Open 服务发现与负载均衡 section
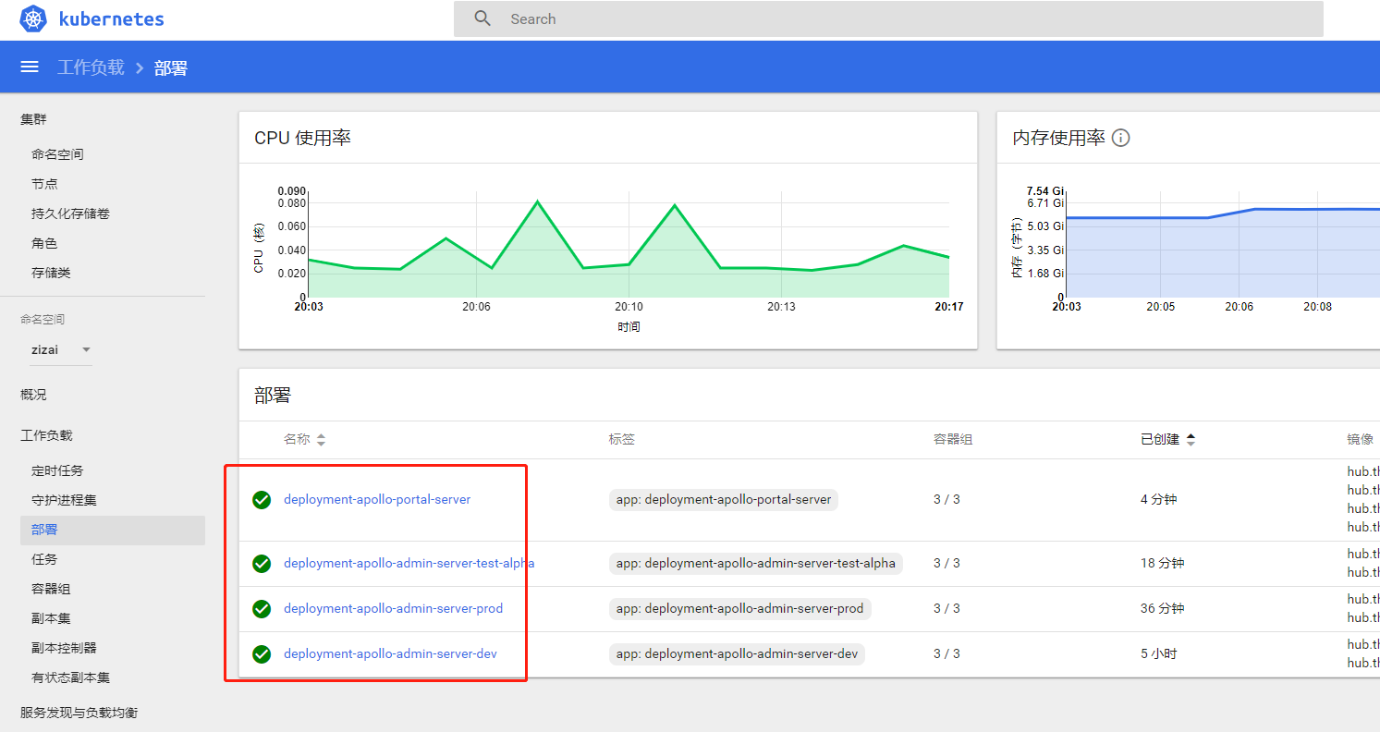 pyautogui.click(x=79, y=713)
